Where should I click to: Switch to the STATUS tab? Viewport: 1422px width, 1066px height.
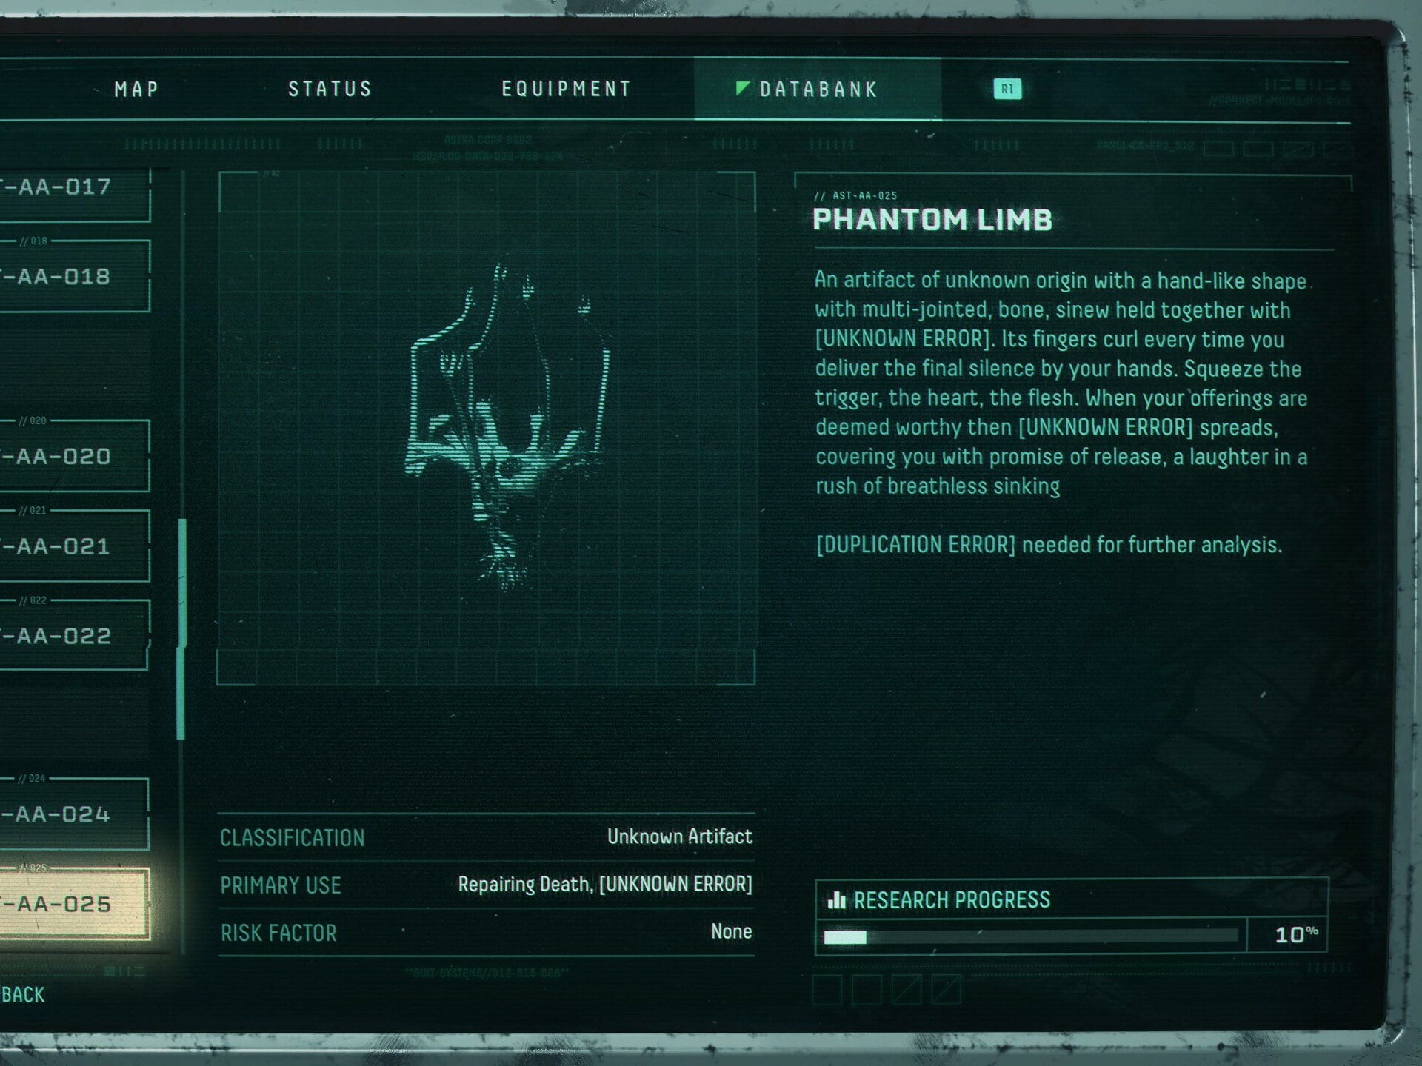330,89
